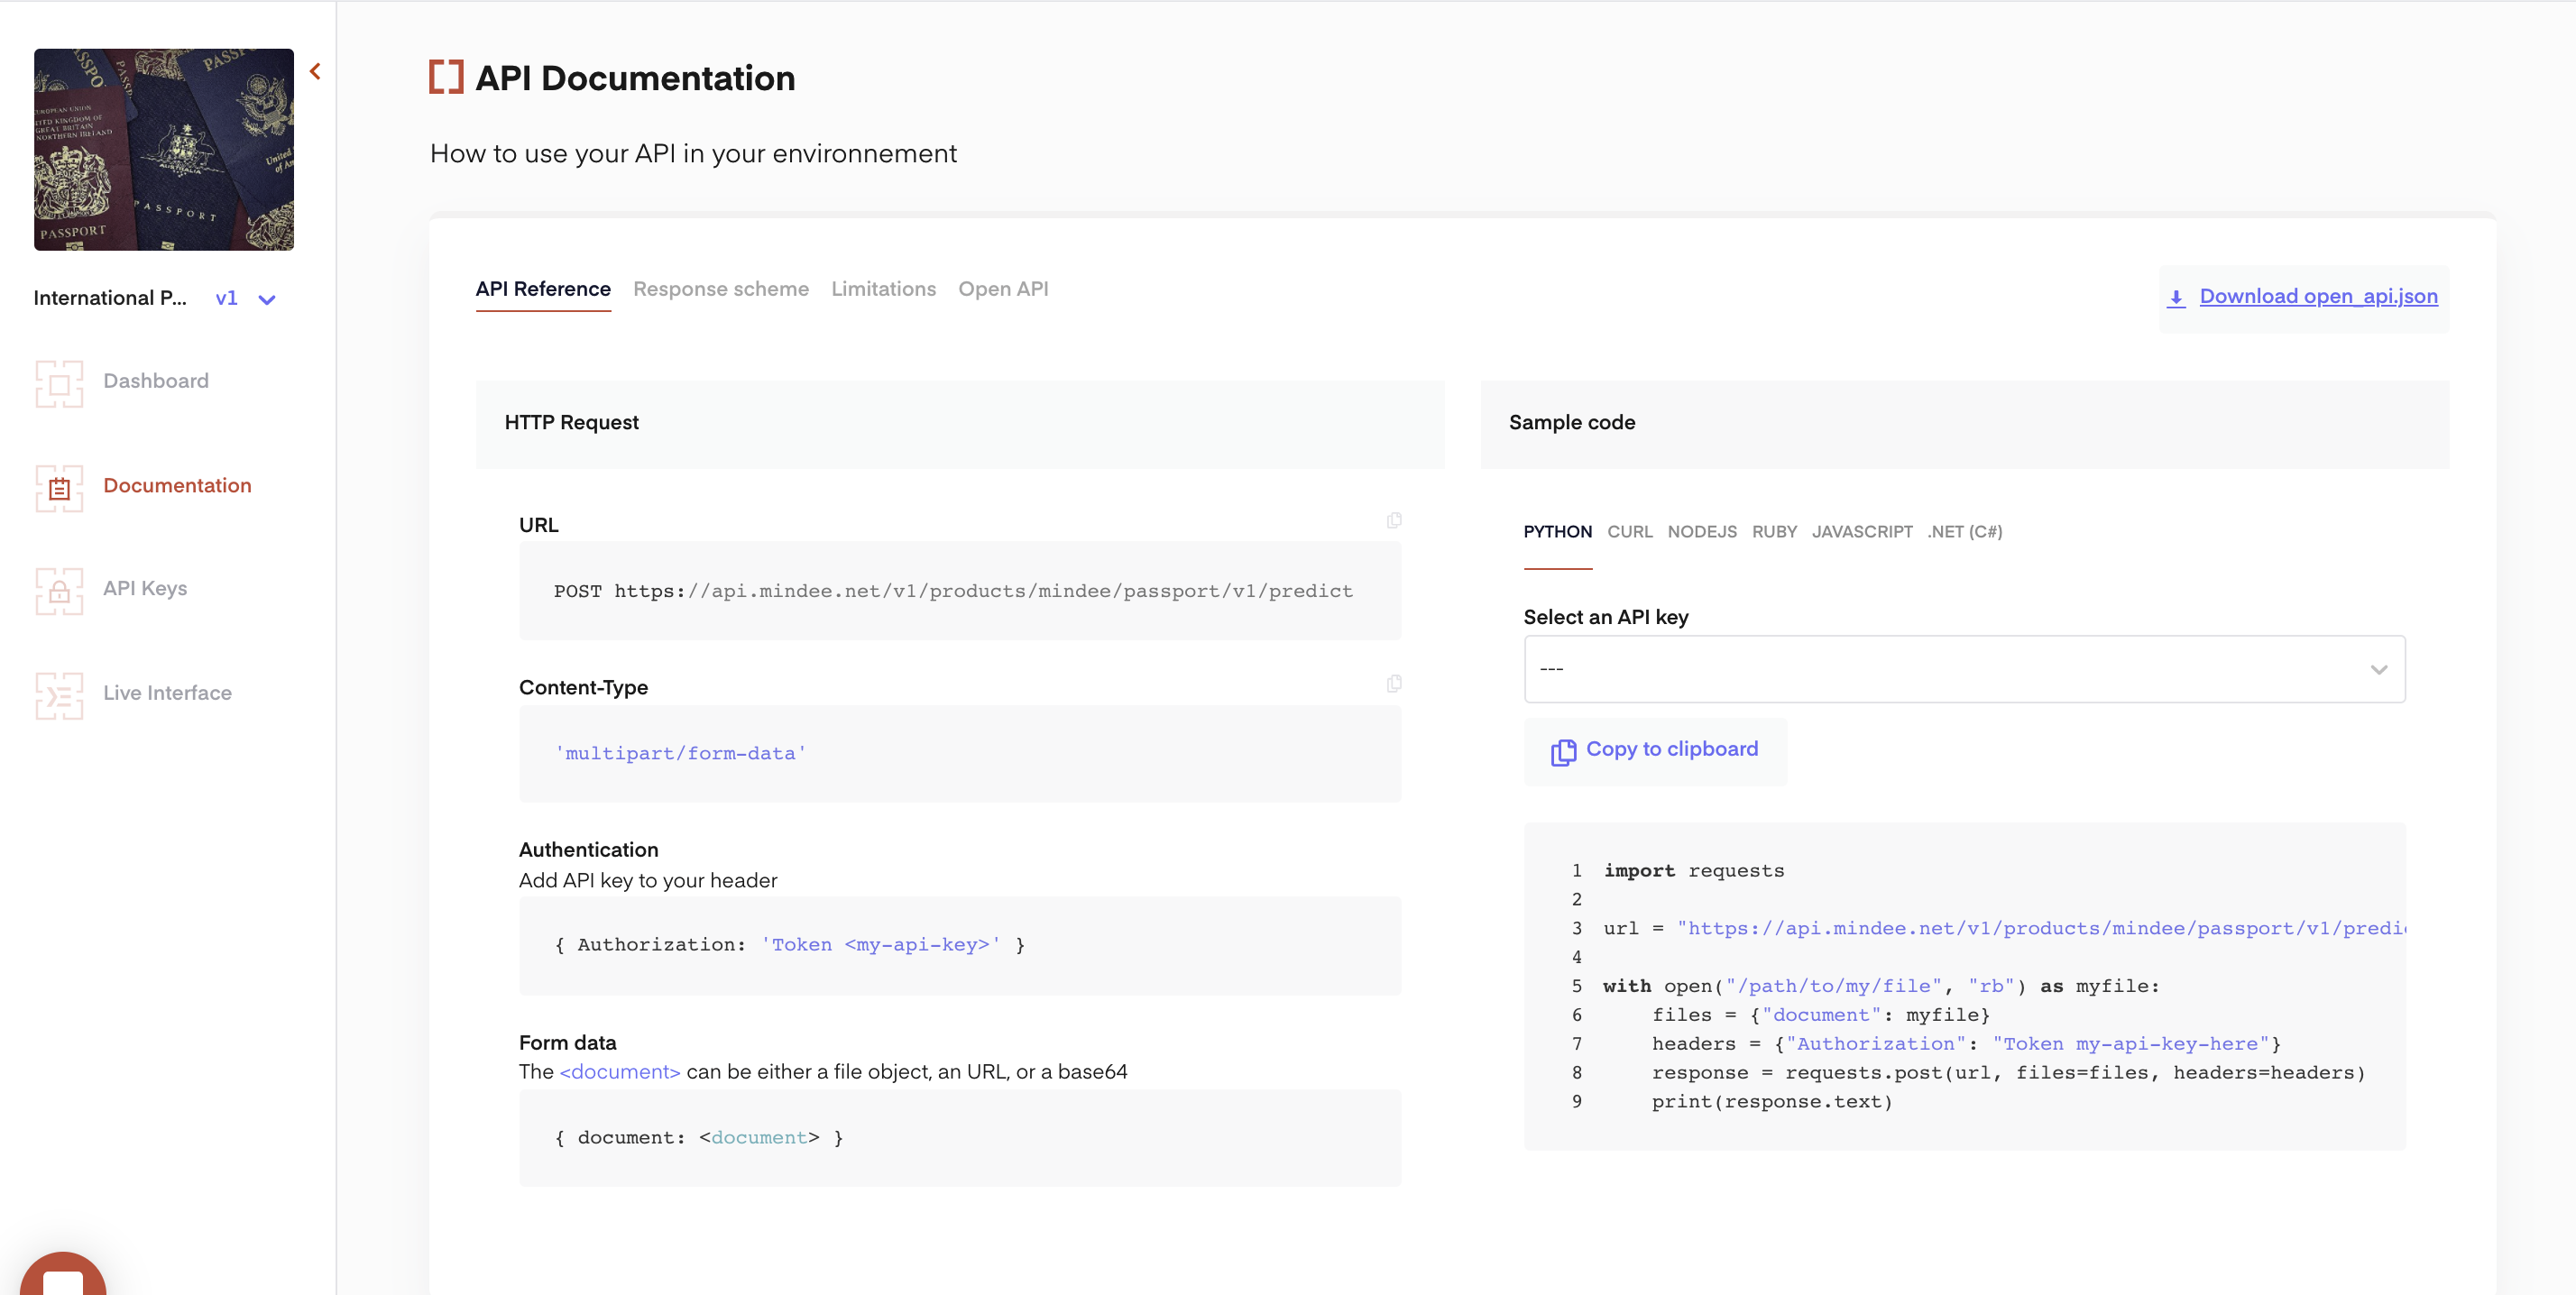
Task: Switch sample code to .NET (C#)
Action: point(1964,532)
